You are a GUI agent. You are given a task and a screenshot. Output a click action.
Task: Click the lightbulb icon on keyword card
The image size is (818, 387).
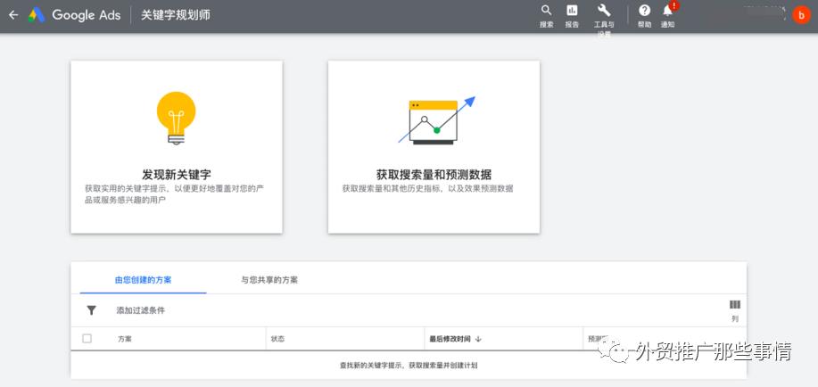click(x=177, y=119)
